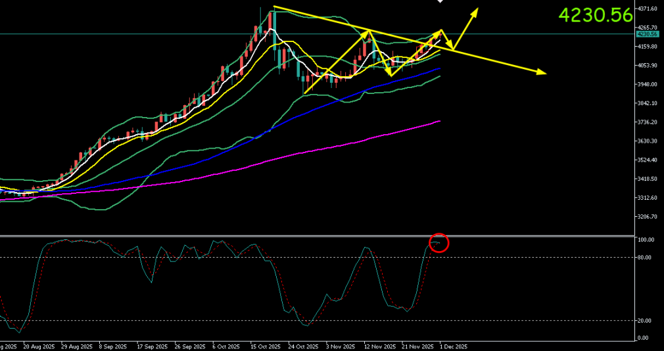Select the magenta moving average line
The width and height of the screenshot is (664, 351).
(x=329, y=152)
